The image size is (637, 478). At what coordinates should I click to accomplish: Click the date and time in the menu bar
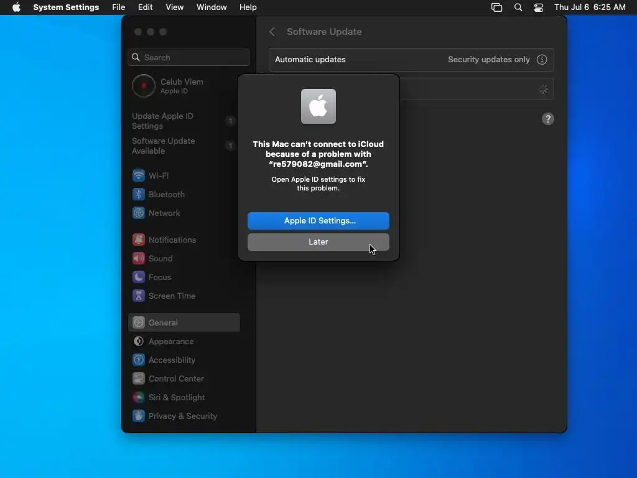pos(590,7)
